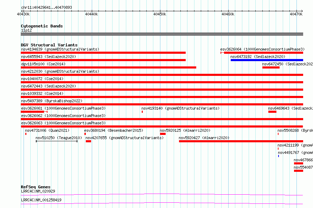Screen dimensions: 313x208
Task: Select the DGV Structural Variants track title
Action: click(49, 45)
